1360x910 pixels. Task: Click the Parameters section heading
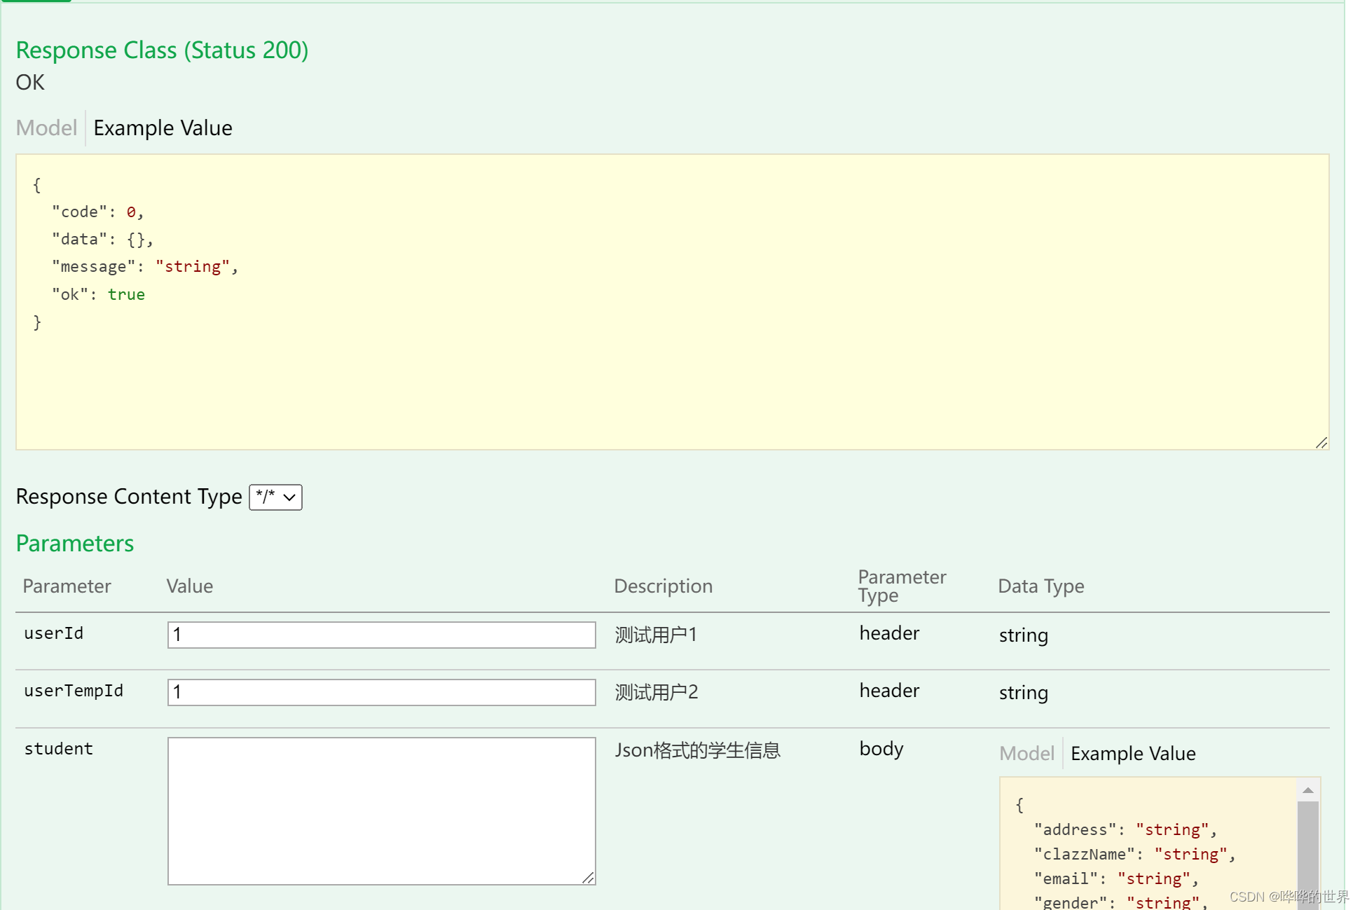pyautogui.click(x=75, y=544)
